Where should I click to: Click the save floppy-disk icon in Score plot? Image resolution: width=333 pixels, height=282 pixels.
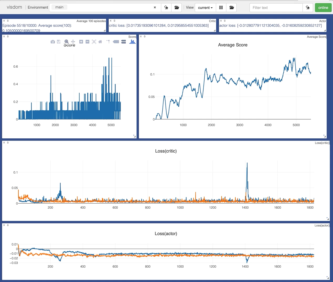[59, 42]
